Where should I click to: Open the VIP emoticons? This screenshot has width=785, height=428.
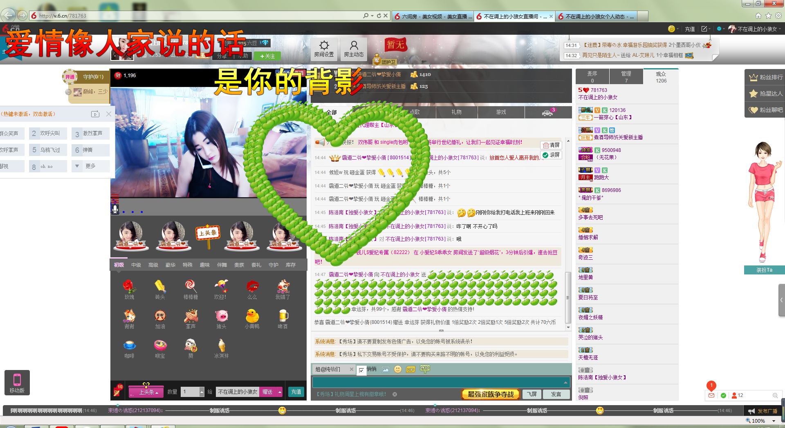click(x=410, y=369)
